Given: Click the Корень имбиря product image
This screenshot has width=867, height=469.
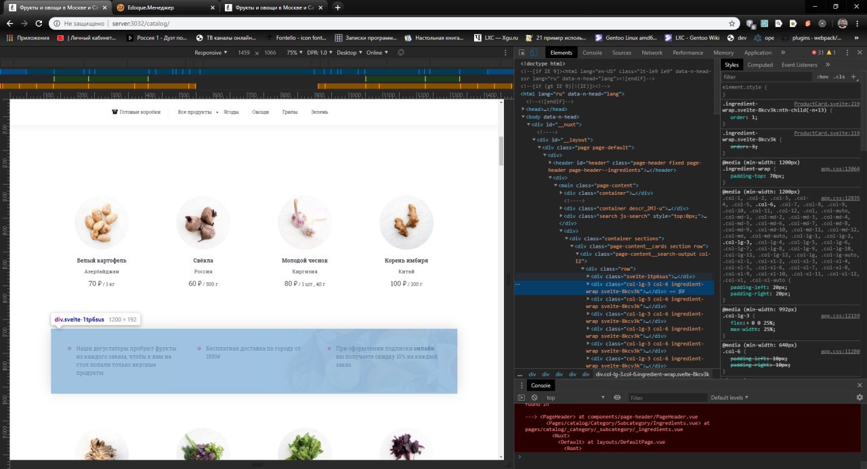Looking at the screenshot, I should (406, 222).
